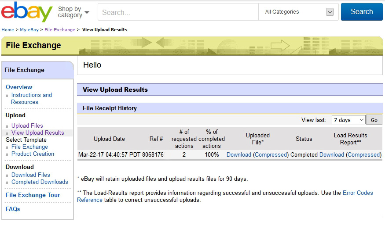
Task: Click reference number 8068176
Action: tap(153, 155)
